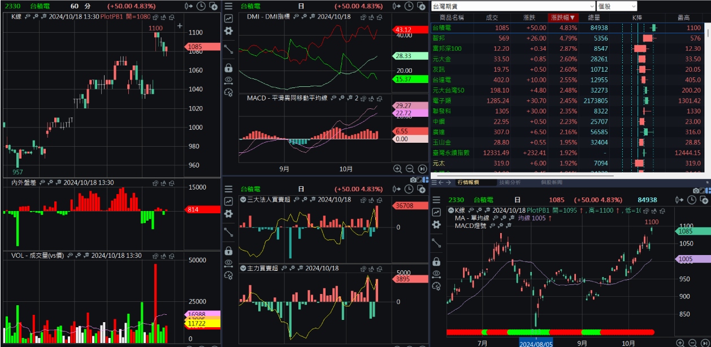Zoom in on the DMI/MACD chart
Viewport: 711px width, 347px height.
pyautogui.click(x=397, y=169)
